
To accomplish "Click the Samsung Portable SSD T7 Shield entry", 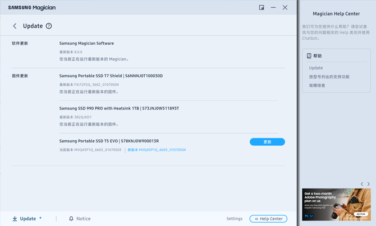I will [x=111, y=76].
